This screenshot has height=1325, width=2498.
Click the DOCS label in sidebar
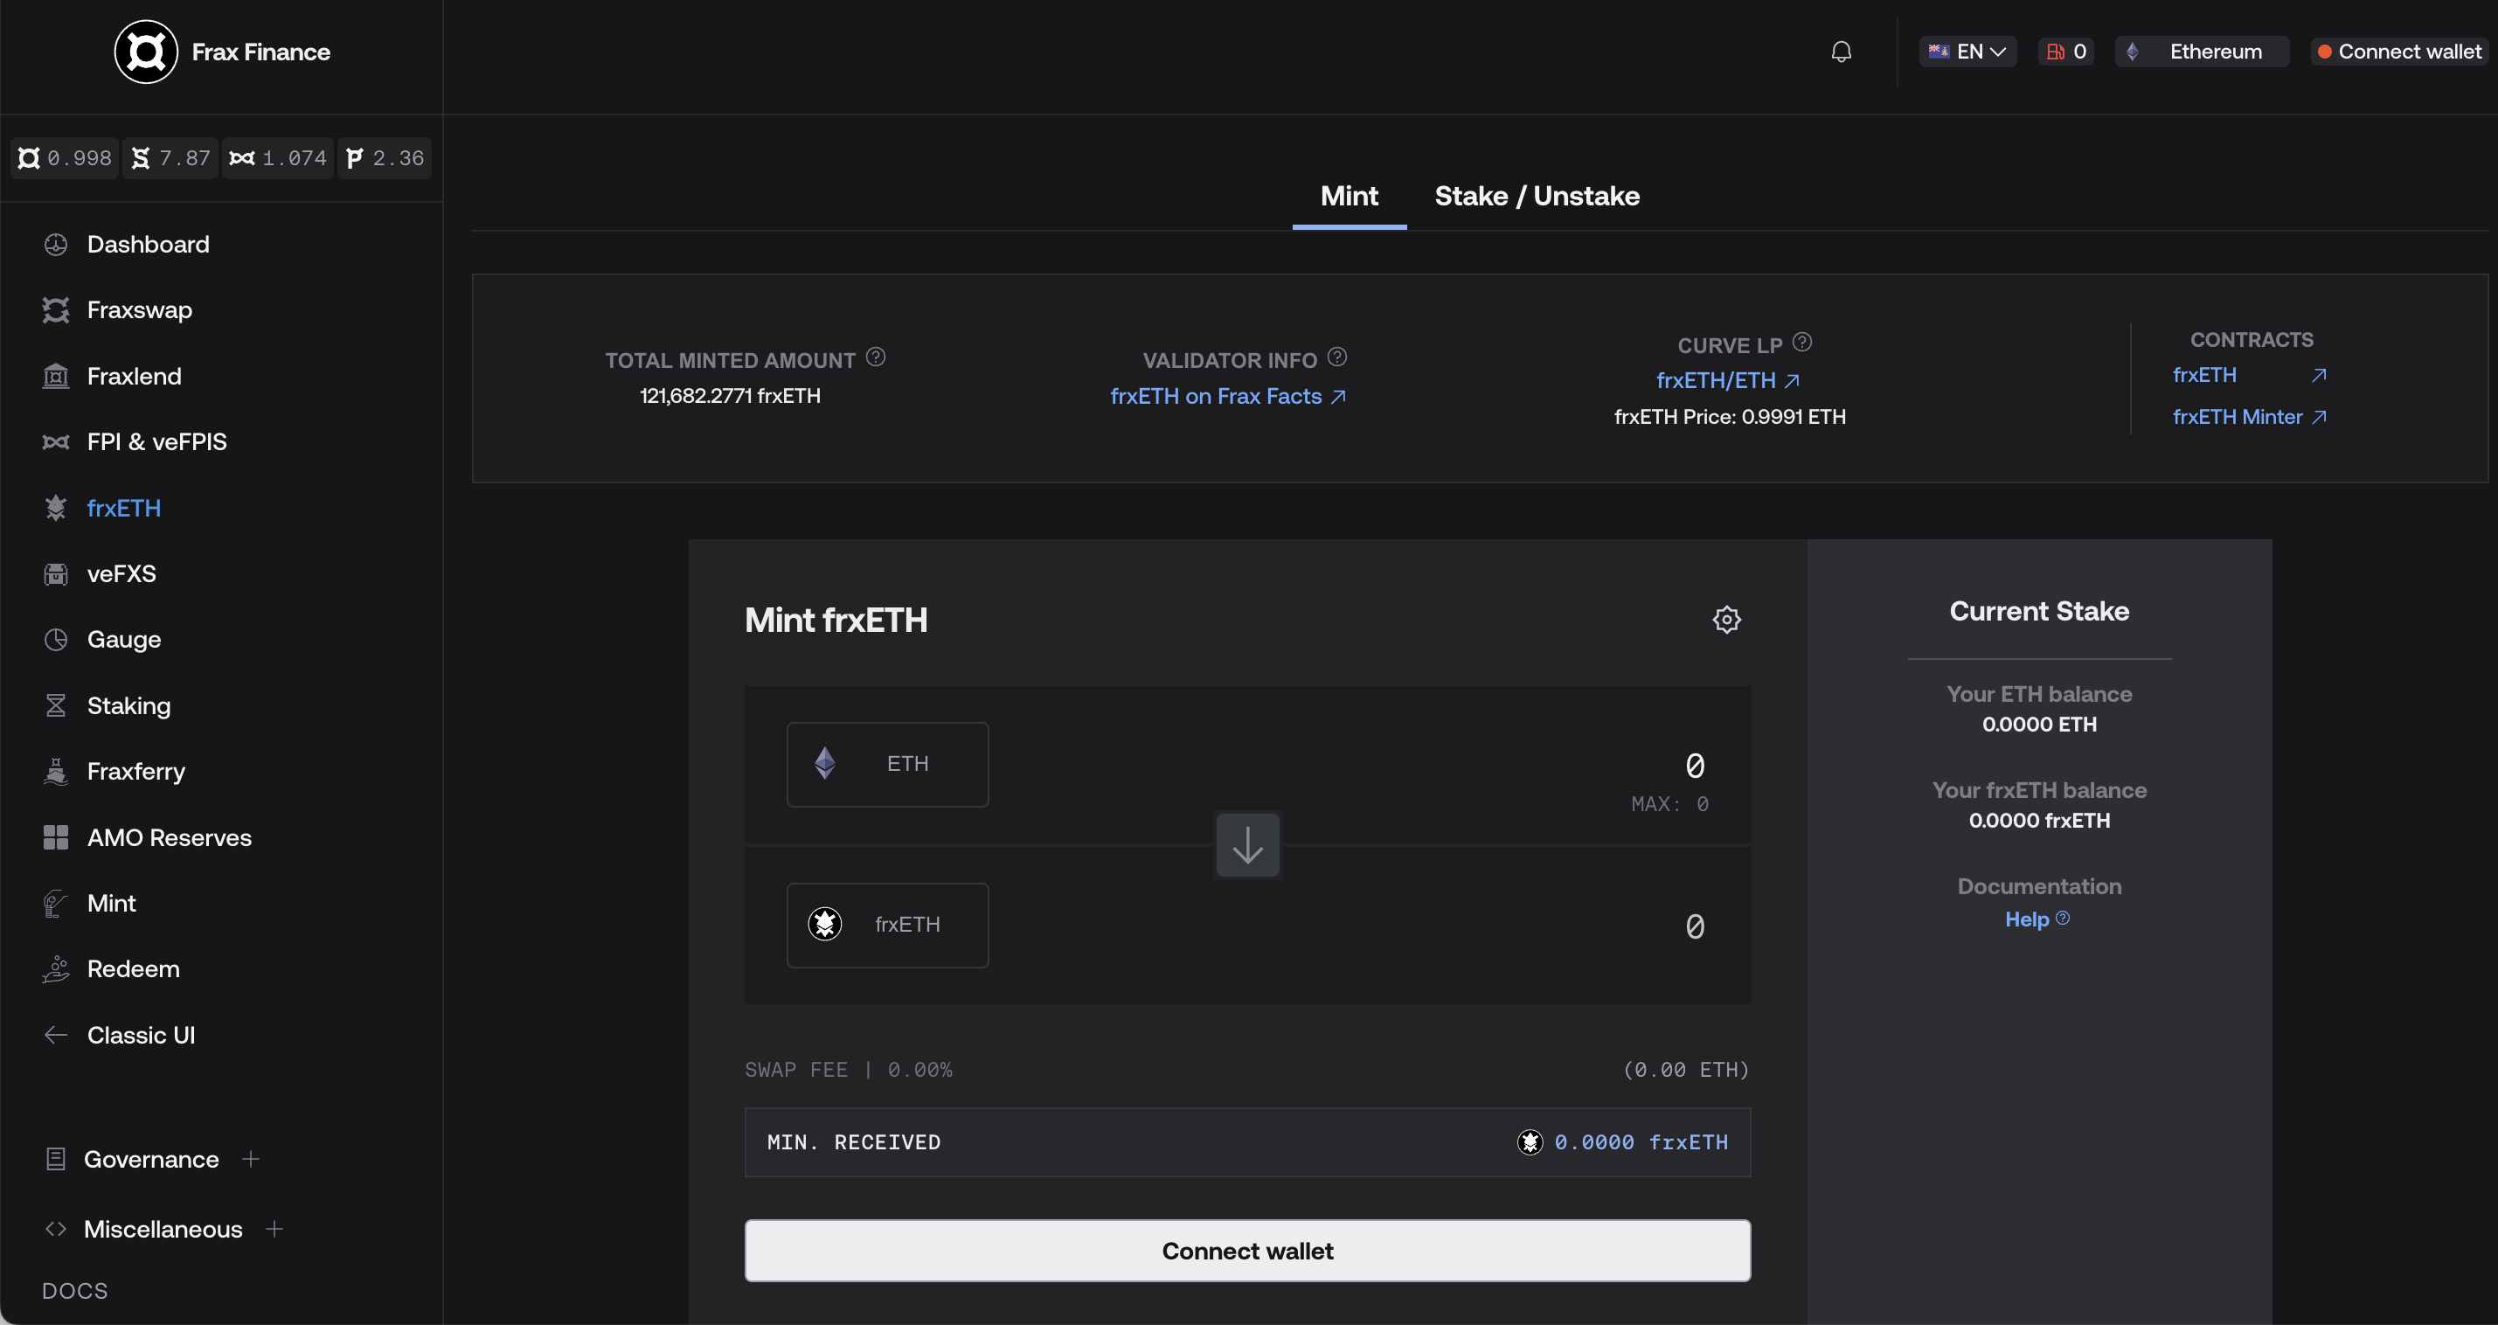(74, 1291)
